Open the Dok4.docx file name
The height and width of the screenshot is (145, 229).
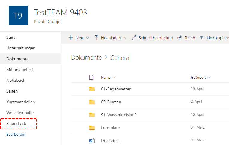click(x=111, y=141)
